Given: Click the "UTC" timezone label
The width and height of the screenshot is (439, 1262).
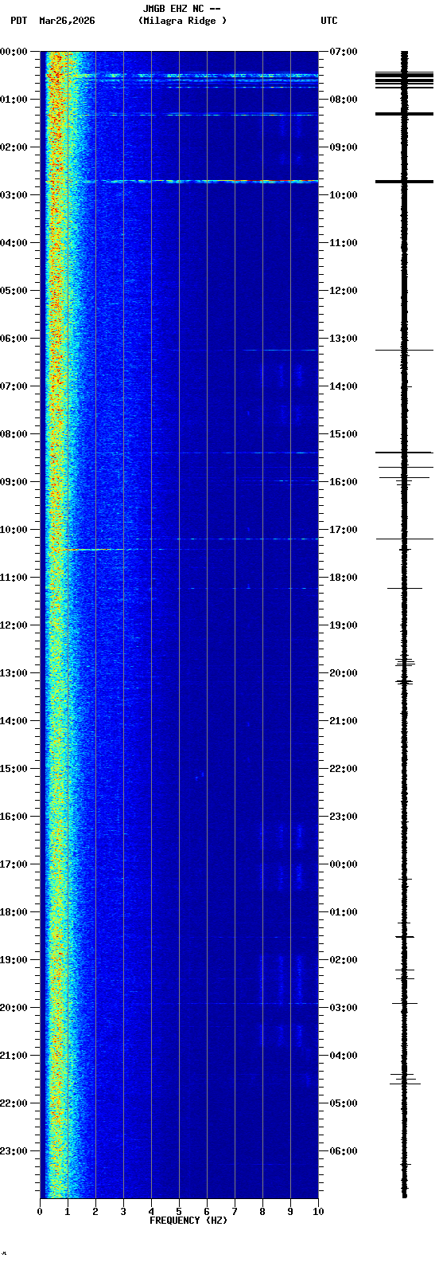Looking at the screenshot, I should point(329,21).
